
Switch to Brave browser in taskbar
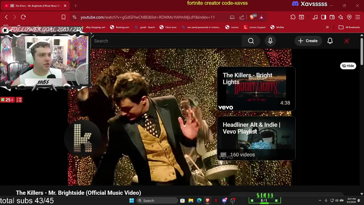[208, 200]
